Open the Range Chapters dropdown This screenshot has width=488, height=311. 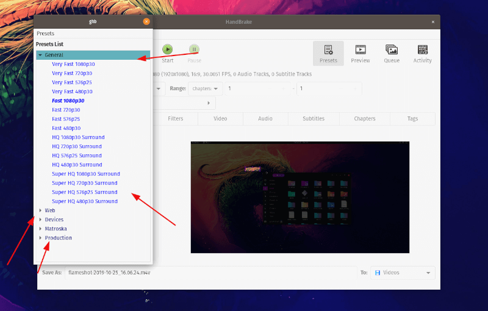(x=205, y=88)
